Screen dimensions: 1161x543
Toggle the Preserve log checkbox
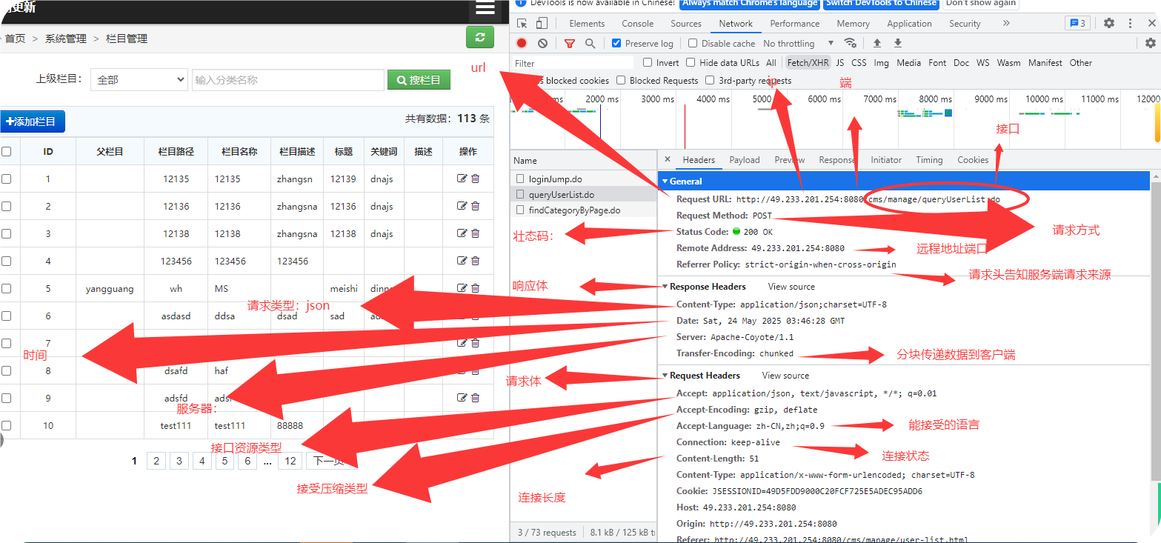[616, 43]
